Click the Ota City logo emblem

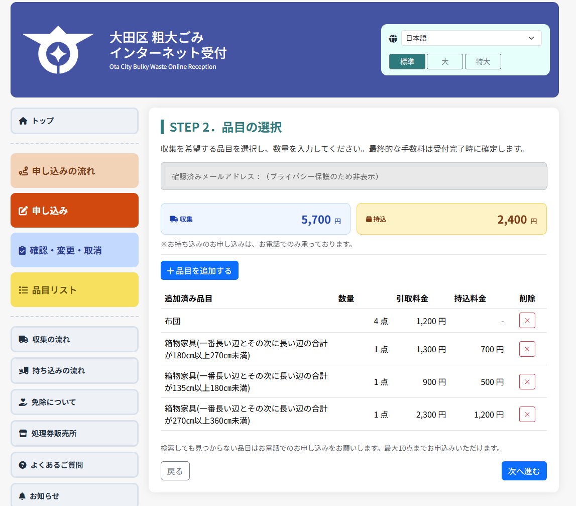pyautogui.click(x=58, y=50)
